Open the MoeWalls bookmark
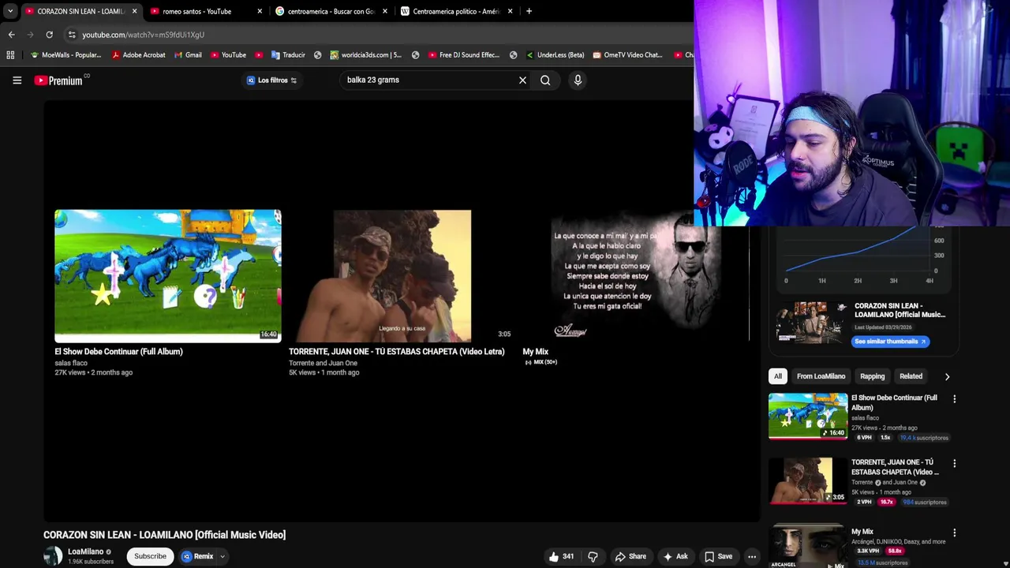This screenshot has width=1010, height=568. point(66,55)
